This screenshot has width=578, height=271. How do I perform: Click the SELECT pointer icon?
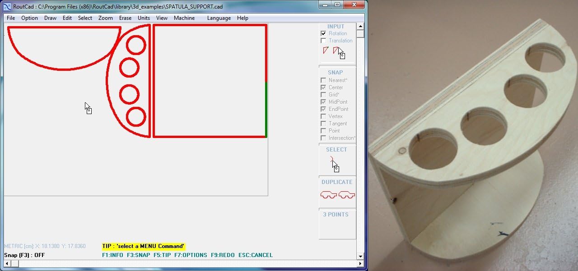click(334, 164)
